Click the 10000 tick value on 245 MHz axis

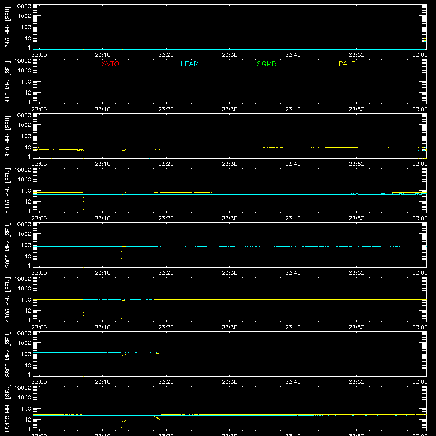(23, 7)
